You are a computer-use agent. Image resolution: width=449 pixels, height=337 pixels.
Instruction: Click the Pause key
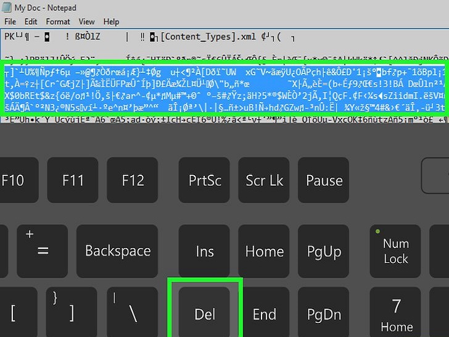click(x=324, y=180)
